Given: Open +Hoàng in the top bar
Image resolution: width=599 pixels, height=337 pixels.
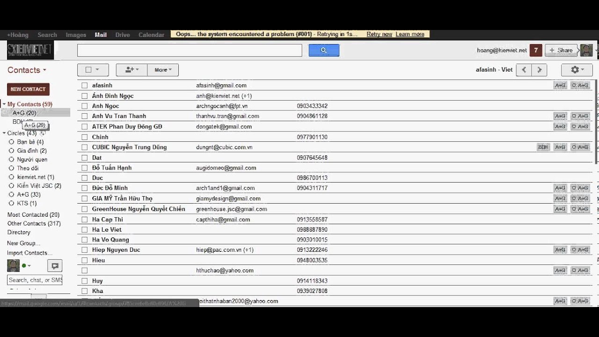Looking at the screenshot, I should pos(17,35).
